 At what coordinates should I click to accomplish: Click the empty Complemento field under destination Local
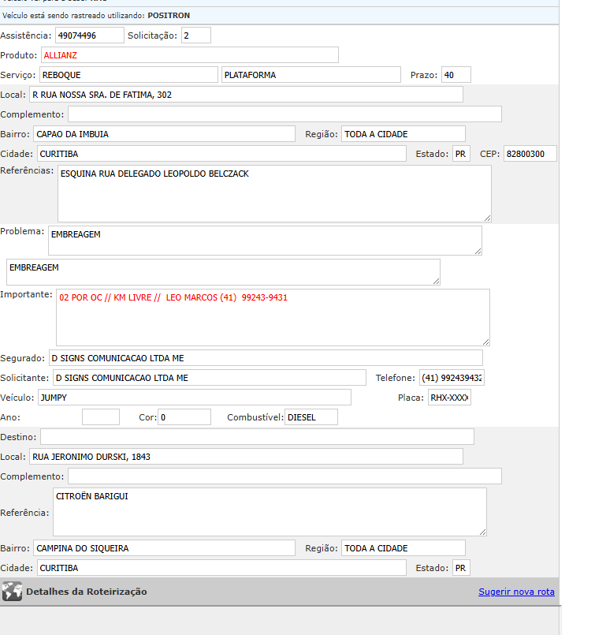coord(284,476)
